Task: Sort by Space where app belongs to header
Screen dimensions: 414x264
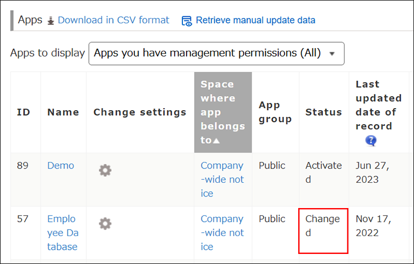Action: [222, 112]
